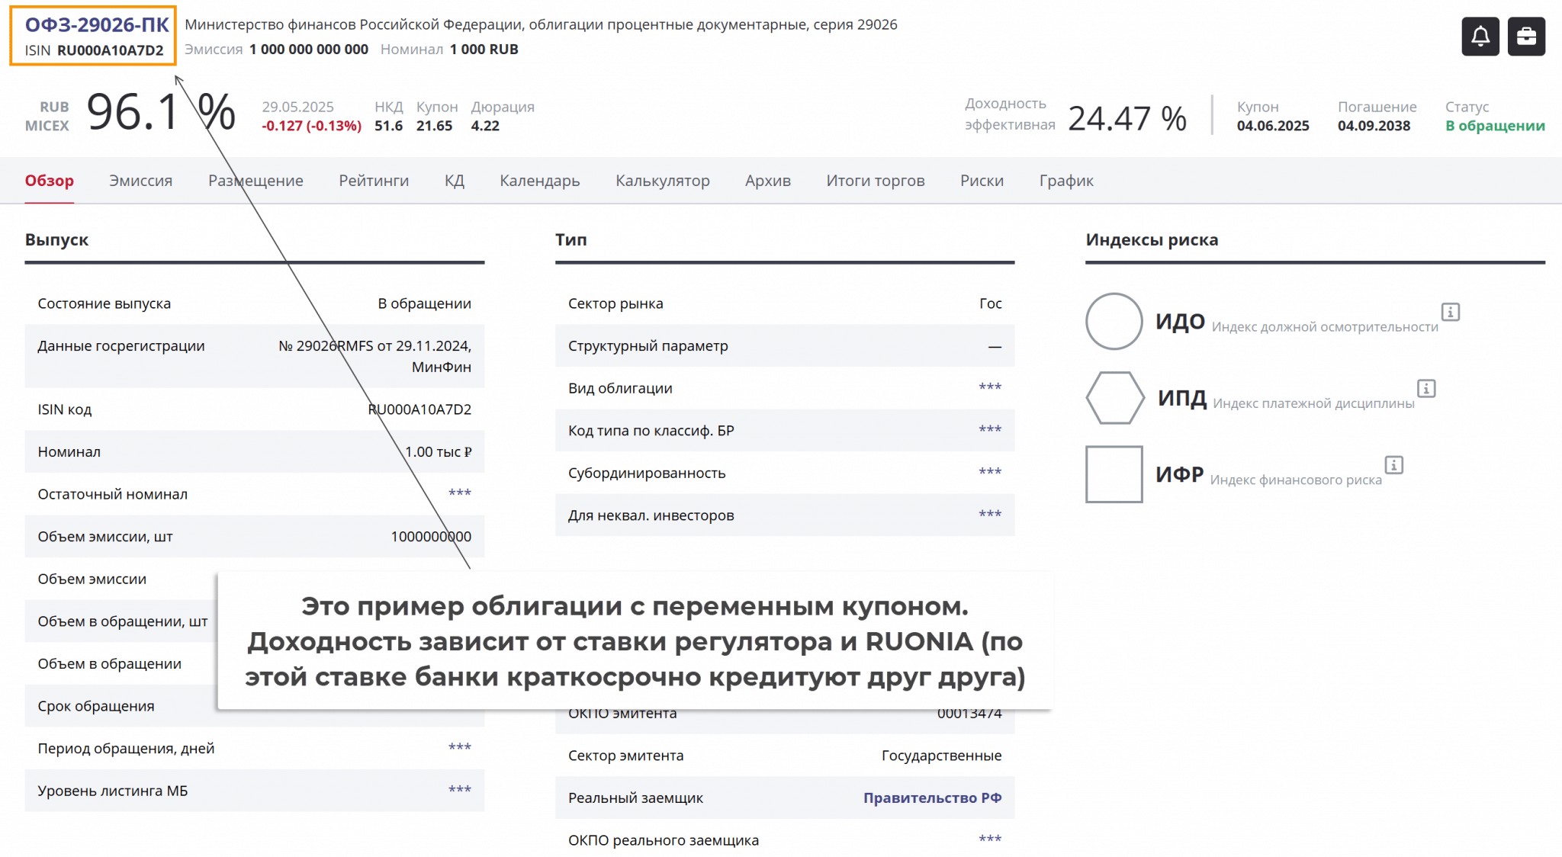Image resolution: width=1562 pixels, height=857 pixels.
Task: Select the Итоги торгов tab
Action: [875, 181]
